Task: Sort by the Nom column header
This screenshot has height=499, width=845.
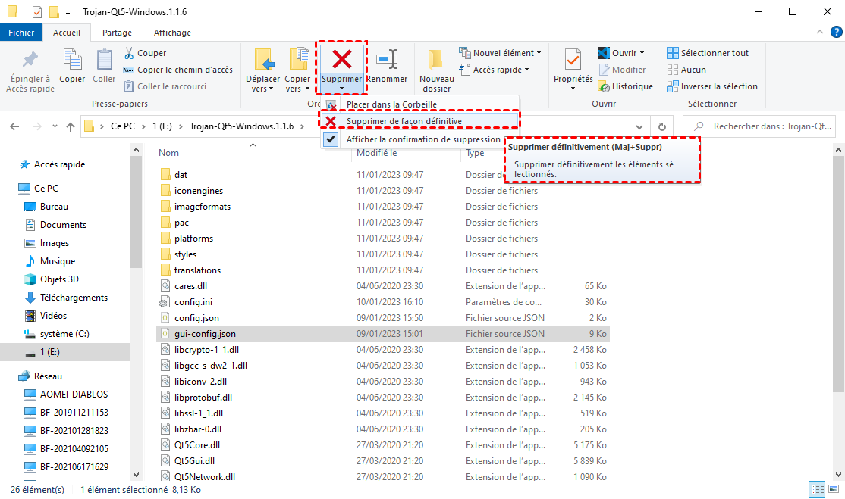Action: point(168,153)
